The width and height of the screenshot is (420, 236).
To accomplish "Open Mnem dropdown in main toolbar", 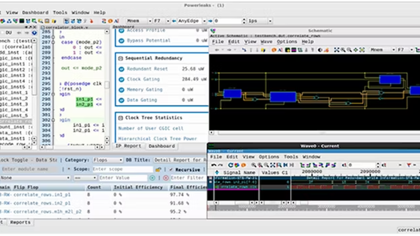I will 139,21.
